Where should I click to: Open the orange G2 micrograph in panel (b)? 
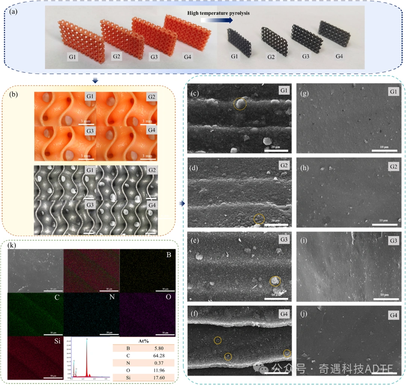point(127,109)
